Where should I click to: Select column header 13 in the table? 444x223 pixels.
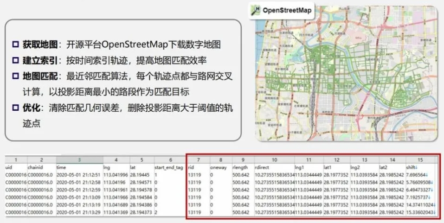364,160
